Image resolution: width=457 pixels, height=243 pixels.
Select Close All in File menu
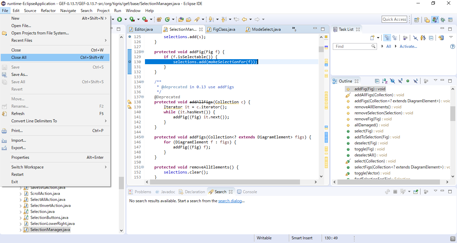tap(55, 57)
